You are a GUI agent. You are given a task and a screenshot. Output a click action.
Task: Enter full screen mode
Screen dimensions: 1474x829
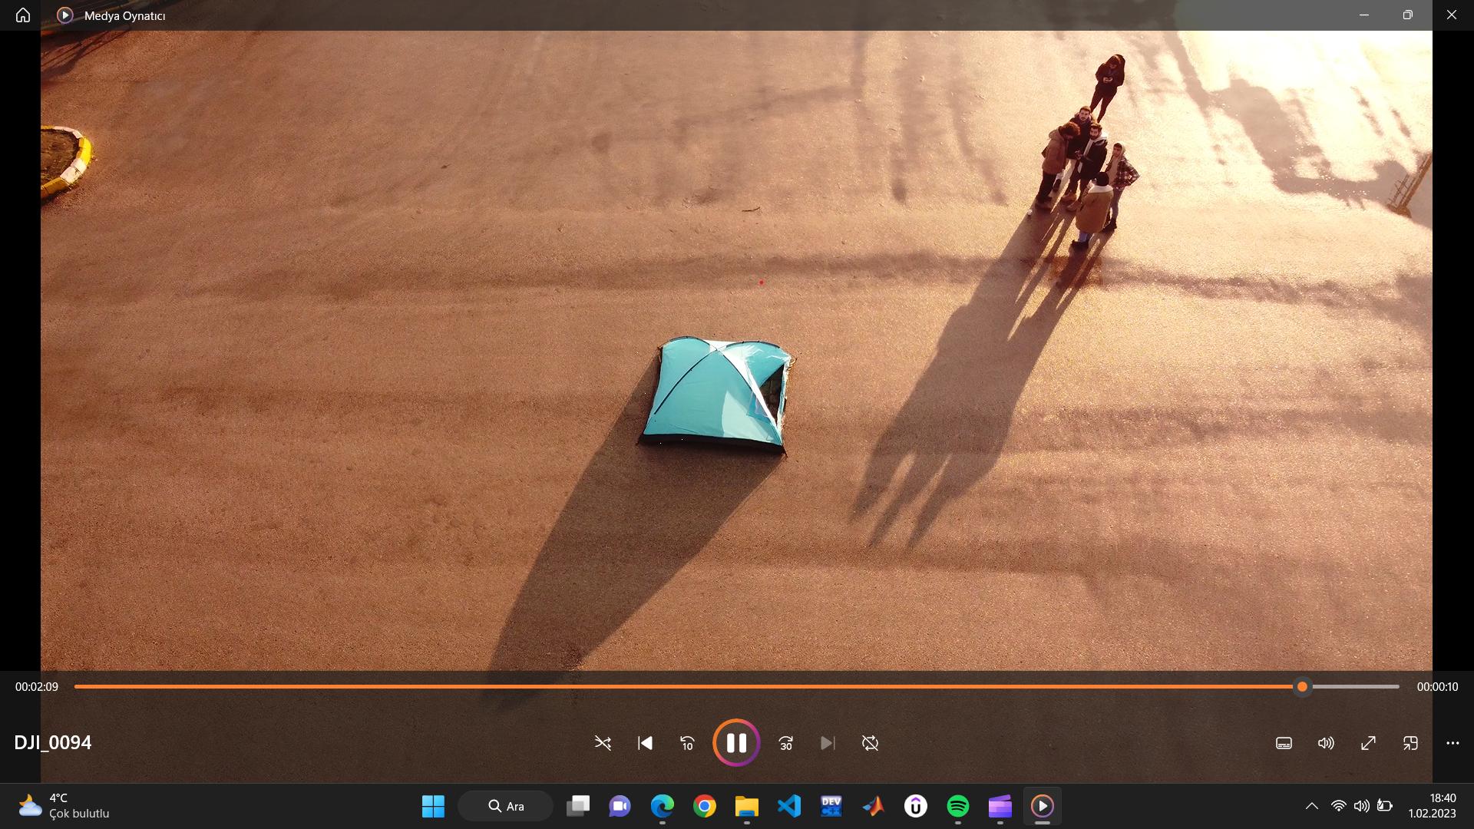1368,743
